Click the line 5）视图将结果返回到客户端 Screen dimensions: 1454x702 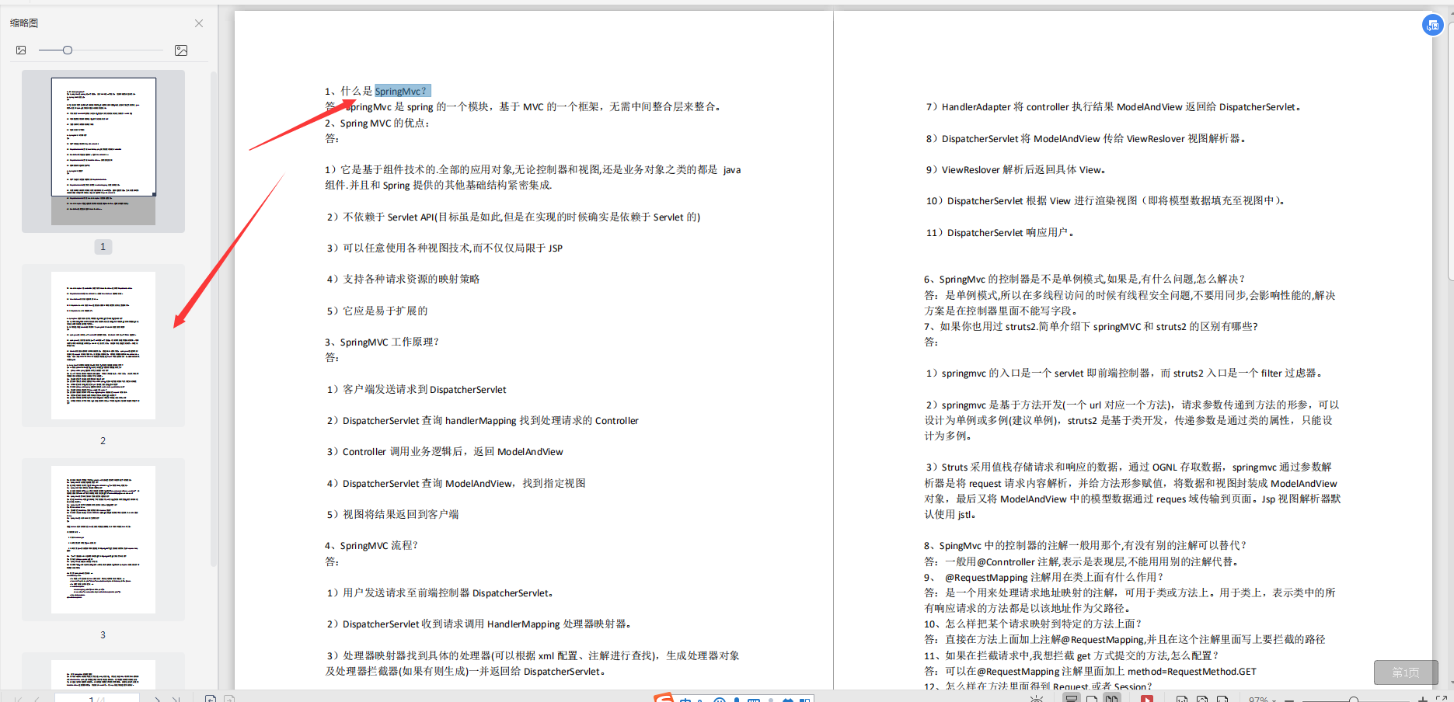(392, 514)
